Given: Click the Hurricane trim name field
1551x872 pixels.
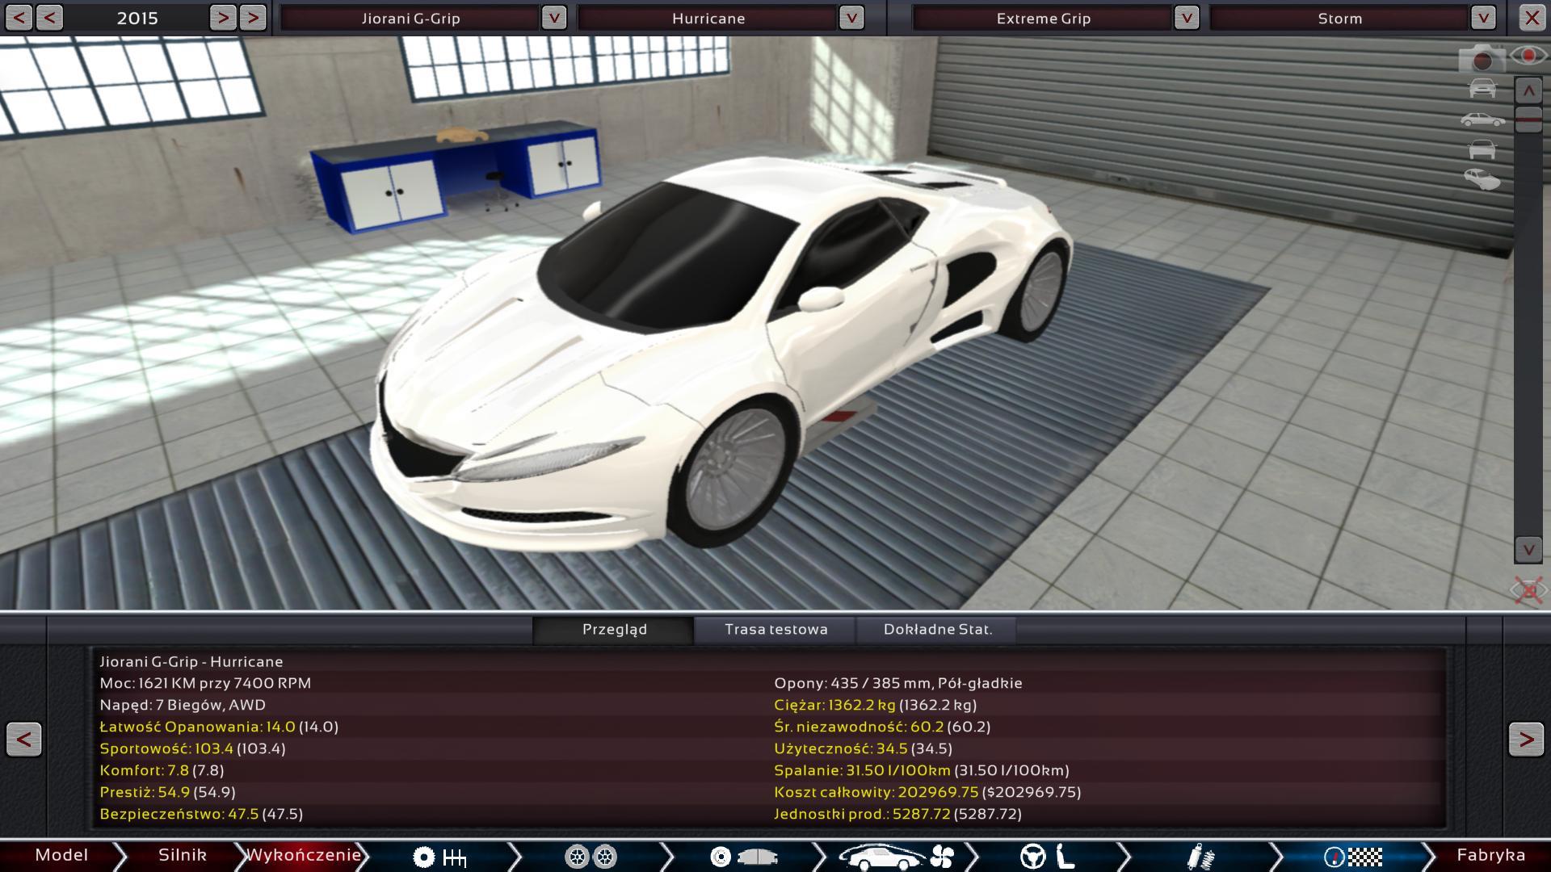Looking at the screenshot, I should point(708,19).
